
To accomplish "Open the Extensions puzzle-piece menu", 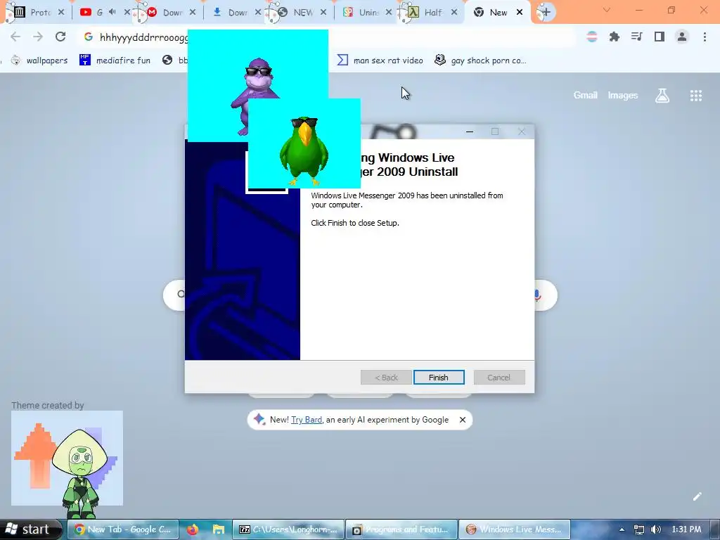I will tap(614, 37).
